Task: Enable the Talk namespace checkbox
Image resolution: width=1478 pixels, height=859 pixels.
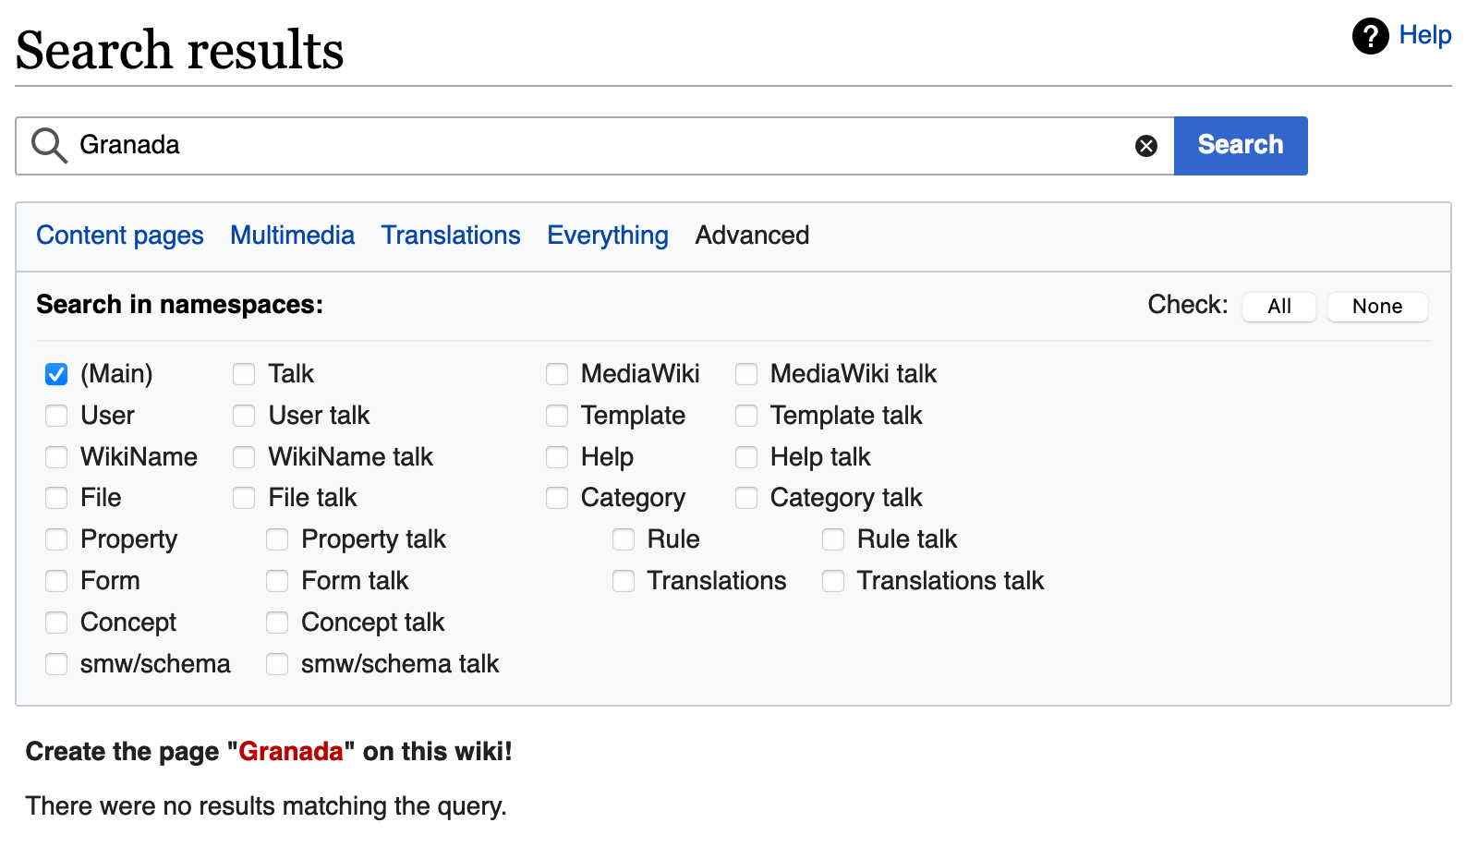Action: click(x=244, y=374)
